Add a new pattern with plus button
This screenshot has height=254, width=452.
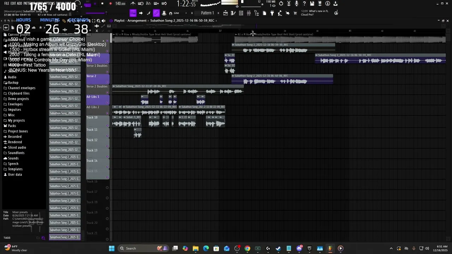click(218, 13)
